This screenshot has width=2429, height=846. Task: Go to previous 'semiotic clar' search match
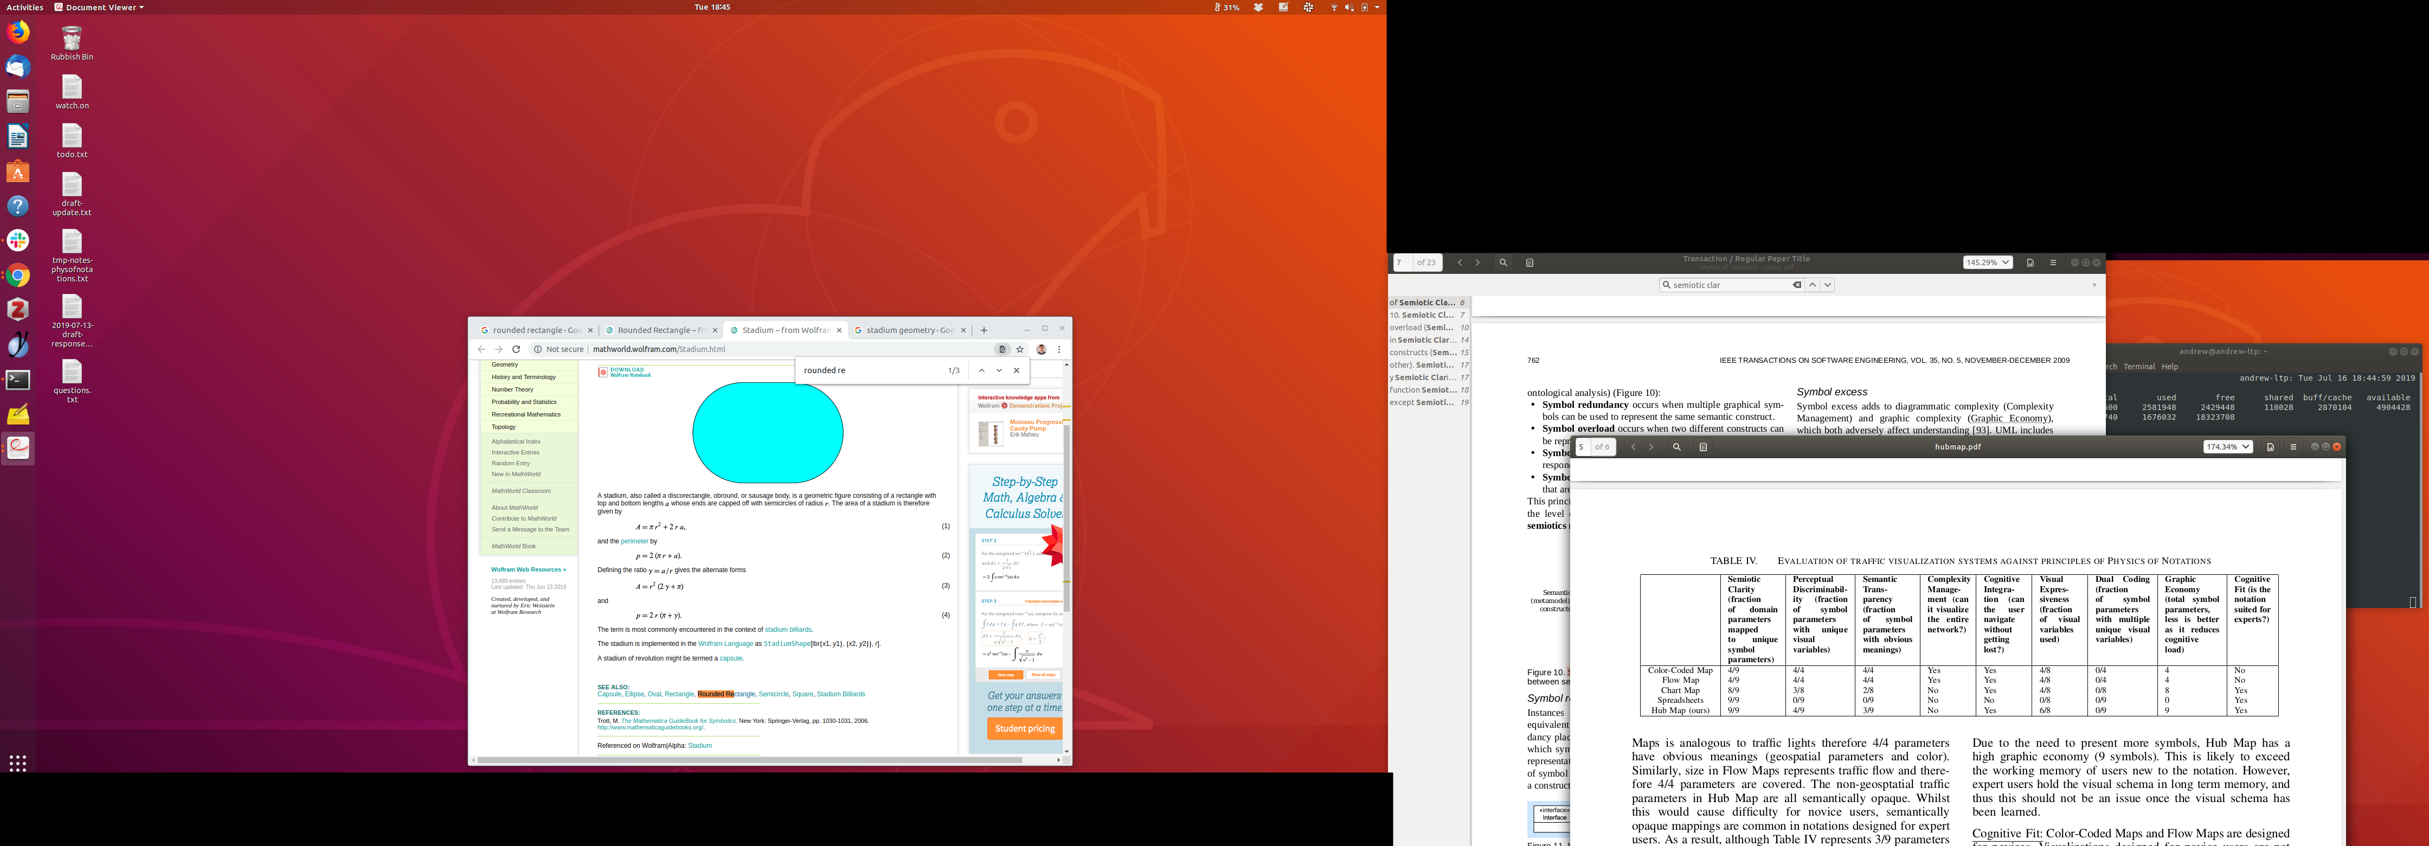tap(1813, 285)
